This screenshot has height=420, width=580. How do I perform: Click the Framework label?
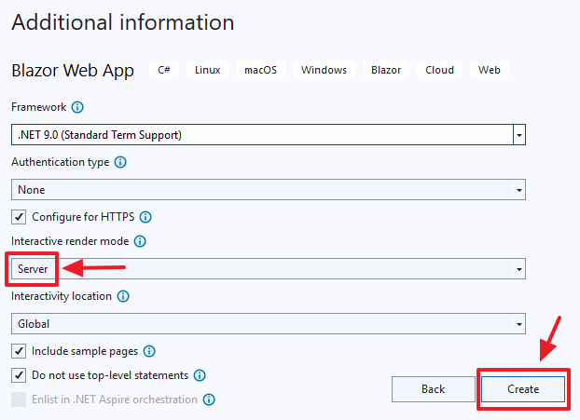pyautogui.click(x=39, y=107)
